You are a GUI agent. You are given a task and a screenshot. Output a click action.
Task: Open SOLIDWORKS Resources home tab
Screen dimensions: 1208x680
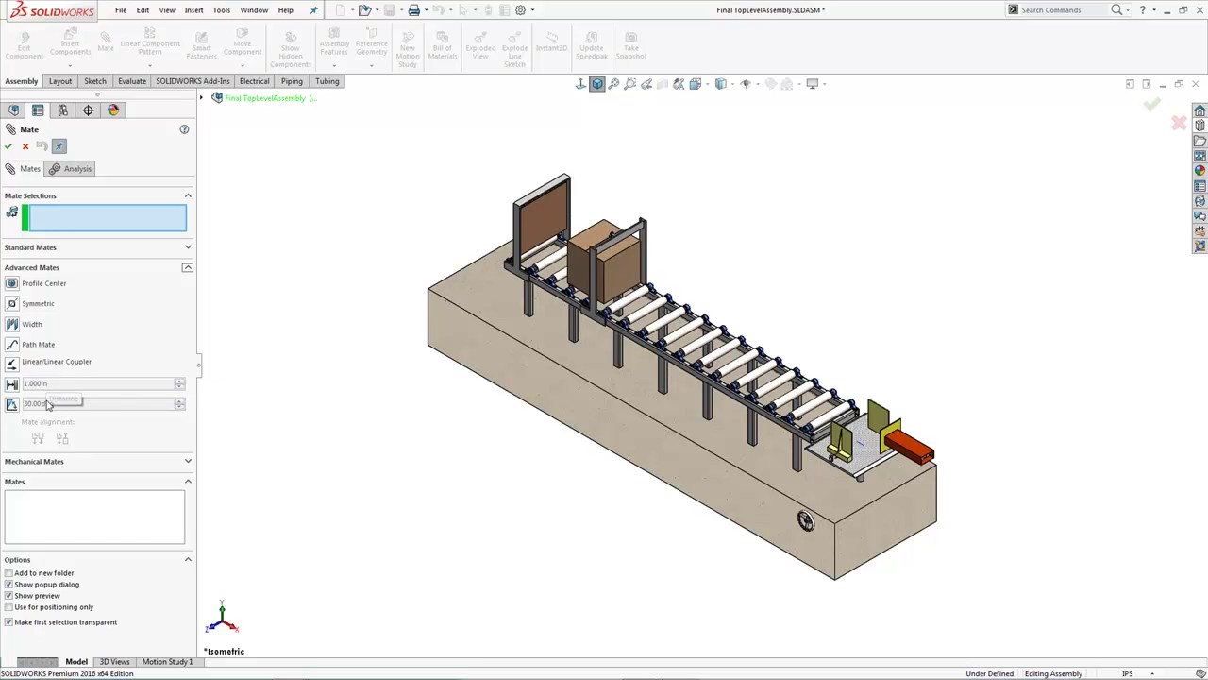pyautogui.click(x=1200, y=111)
